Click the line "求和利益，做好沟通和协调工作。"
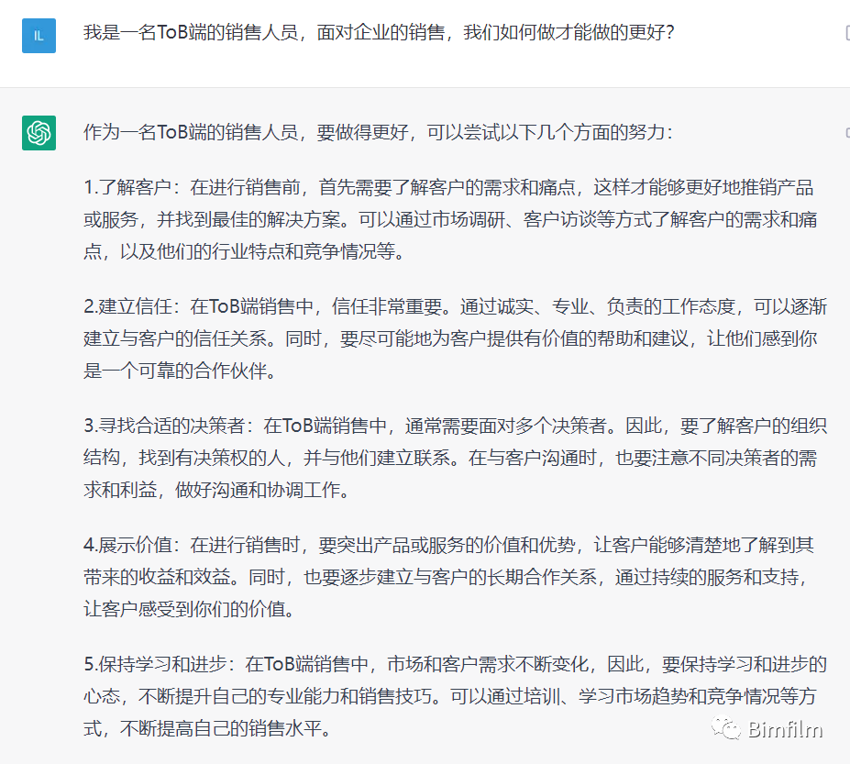This screenshot has height=764, width=850. (216, 491)
